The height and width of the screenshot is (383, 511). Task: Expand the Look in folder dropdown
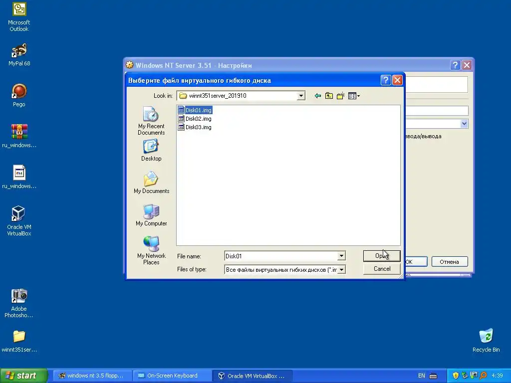click(301, 96)
